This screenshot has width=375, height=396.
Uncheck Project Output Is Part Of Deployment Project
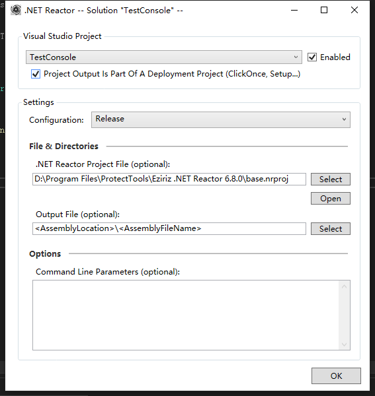click(36, 74)
